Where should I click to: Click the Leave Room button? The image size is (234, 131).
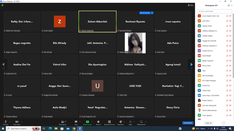[188, 123]
